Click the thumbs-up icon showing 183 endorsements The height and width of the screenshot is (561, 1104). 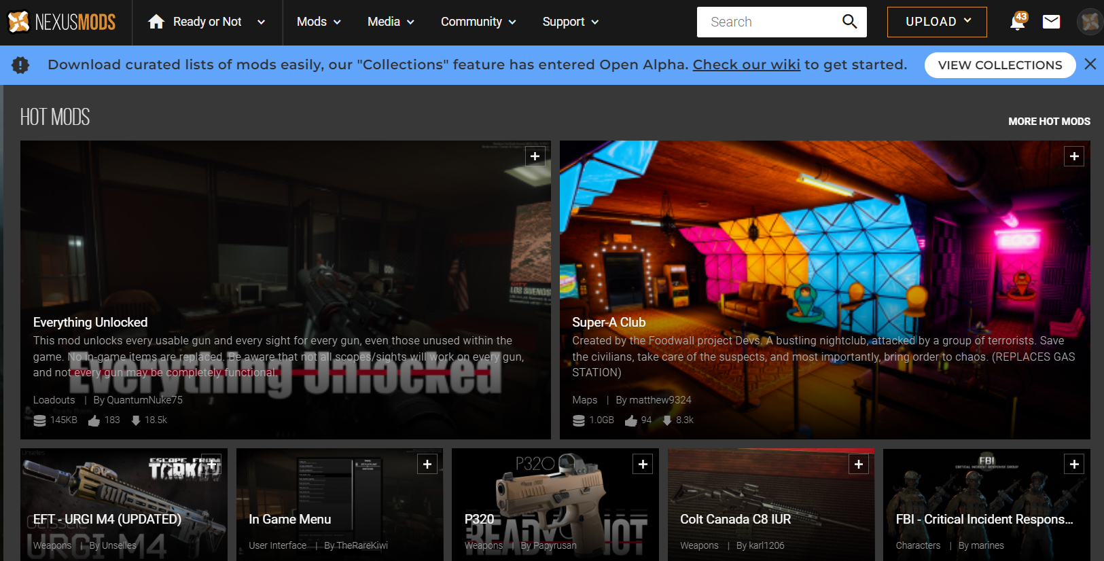click(94, 420)
